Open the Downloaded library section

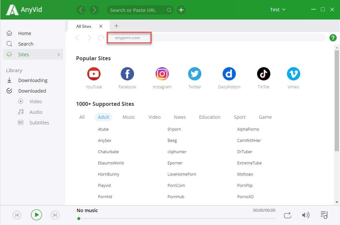pyautogui.click(x=32, y=91)
